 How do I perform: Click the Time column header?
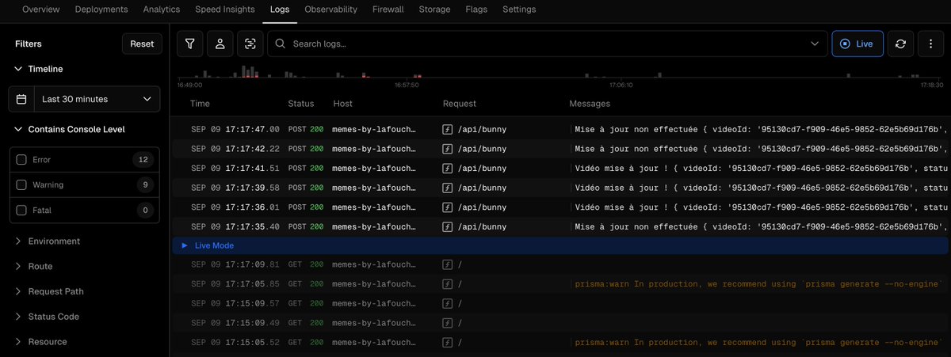[201, 104]
